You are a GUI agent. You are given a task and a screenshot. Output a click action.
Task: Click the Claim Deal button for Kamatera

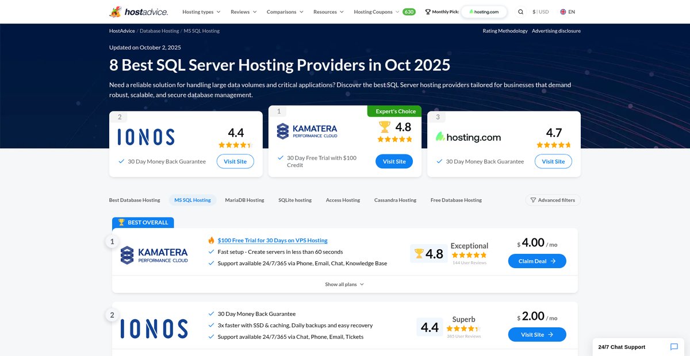point(537,261)
